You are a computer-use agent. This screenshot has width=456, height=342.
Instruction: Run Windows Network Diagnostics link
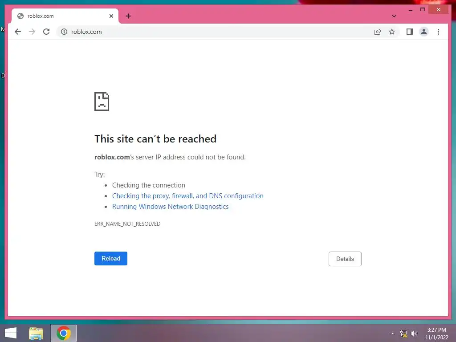(x=171, y=207)
